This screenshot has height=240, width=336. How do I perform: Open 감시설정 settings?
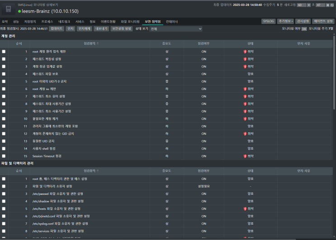click(x=303, y=21)
